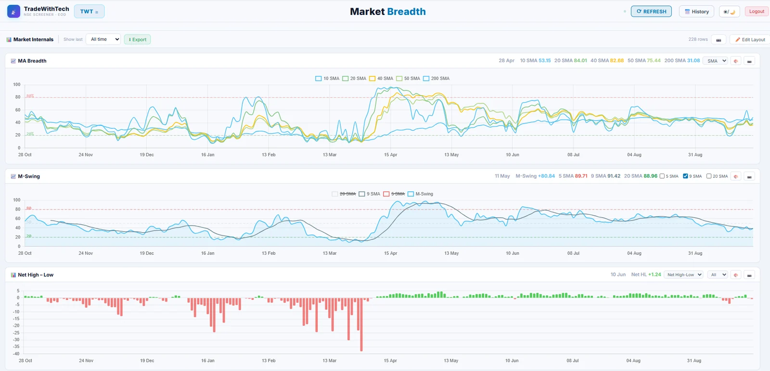This screenshot has width=770, height=371.
Task: Click the 5 SMA 89.71 value in M-Swing
Action: pyautogui.click(x=573, y=176)
